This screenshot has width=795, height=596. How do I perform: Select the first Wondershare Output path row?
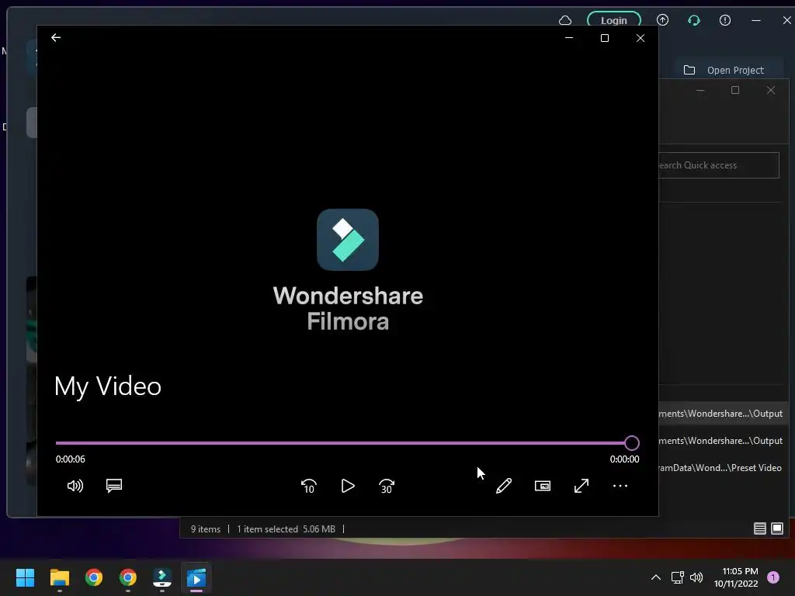pyautogui.click(x=724, y=414)
